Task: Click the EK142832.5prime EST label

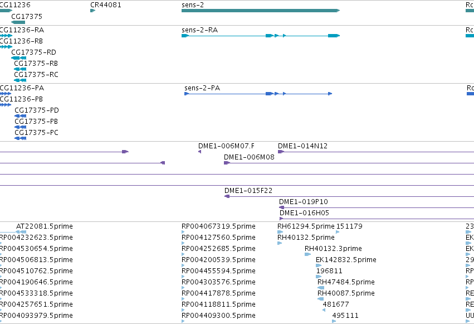Action: [346, 260]
